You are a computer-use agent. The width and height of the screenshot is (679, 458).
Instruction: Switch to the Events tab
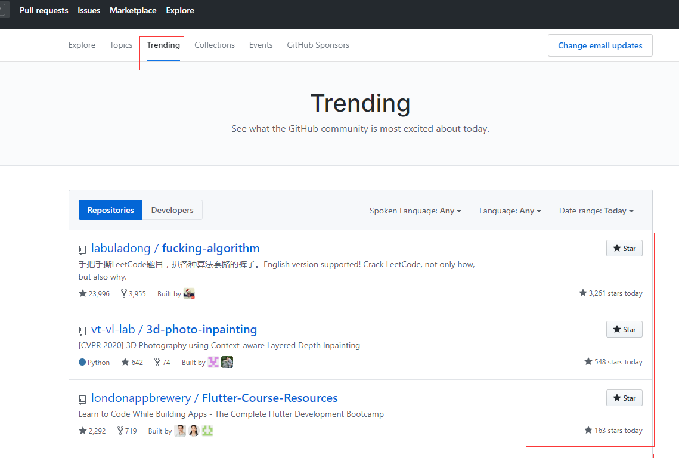pos(261,45)
